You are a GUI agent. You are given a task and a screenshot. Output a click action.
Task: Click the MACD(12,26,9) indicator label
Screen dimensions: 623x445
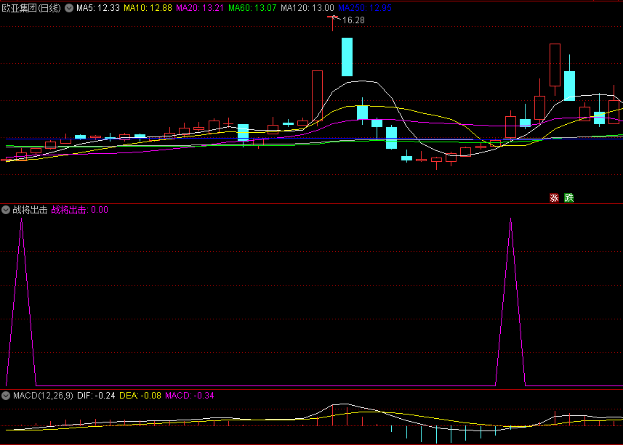click(x=43, y=396)
